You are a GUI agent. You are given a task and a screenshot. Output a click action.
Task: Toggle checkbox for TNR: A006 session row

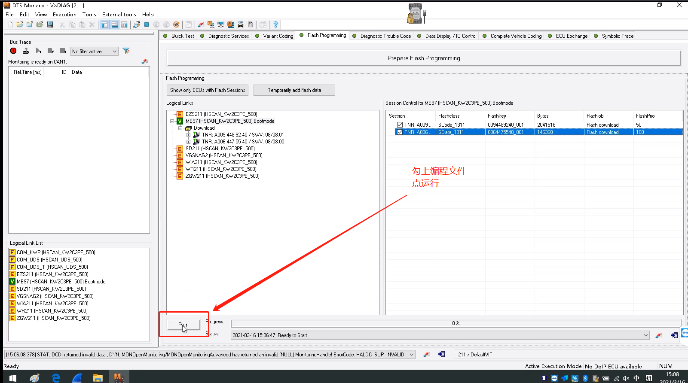(400, 132)
